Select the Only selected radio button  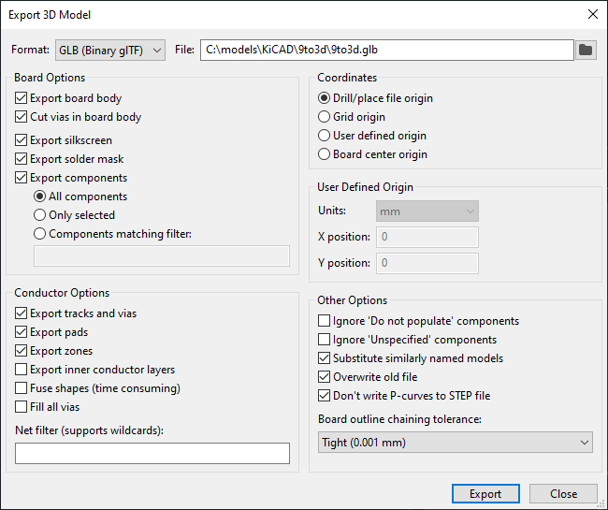pyautogui.click(x=40, y=215)
